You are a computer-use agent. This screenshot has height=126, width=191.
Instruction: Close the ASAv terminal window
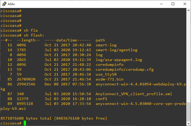[x=185, y=4]
